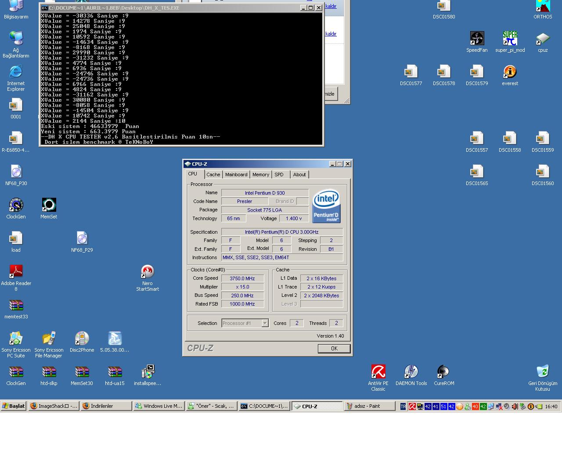Expand the Processor #1 selection dropdown

(x=265, y=323)
